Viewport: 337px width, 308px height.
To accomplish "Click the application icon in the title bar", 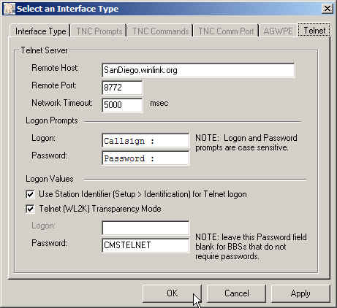I will tap(10, 9).
